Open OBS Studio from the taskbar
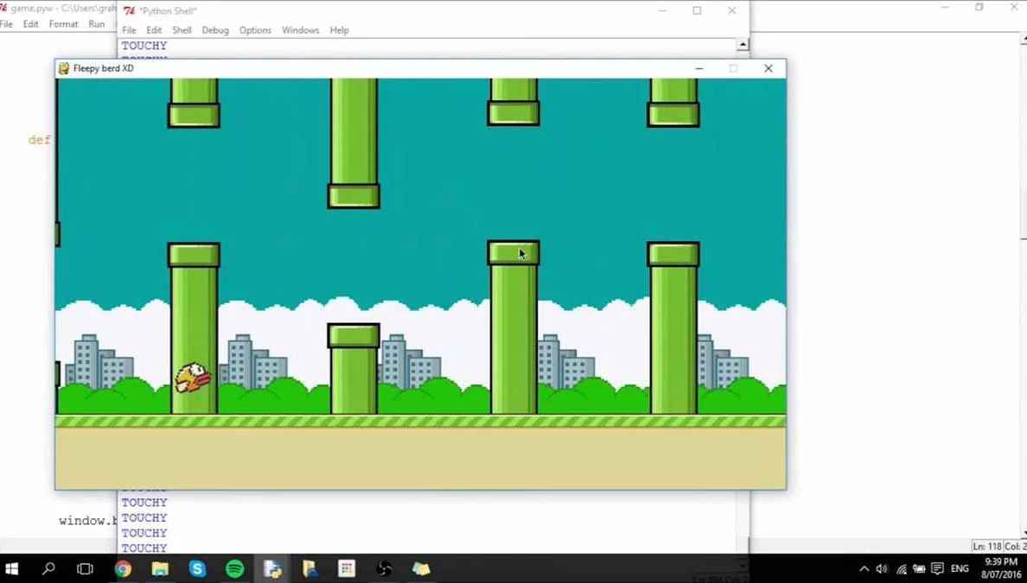 (384, 569)
